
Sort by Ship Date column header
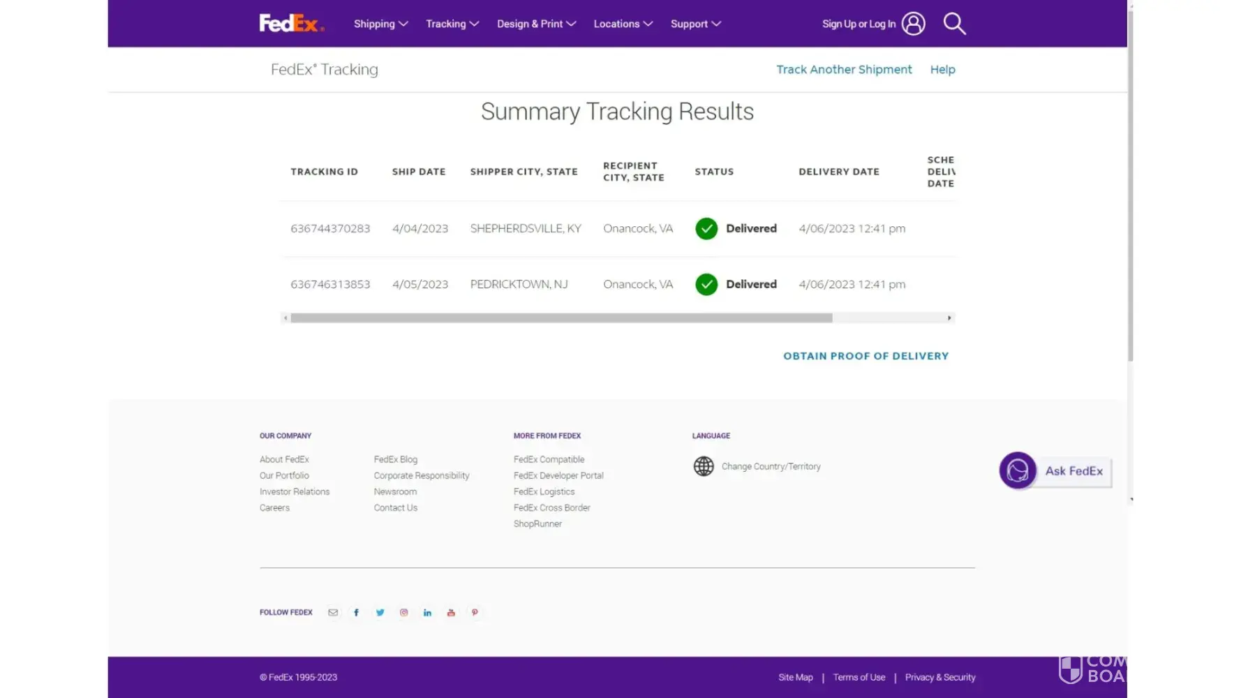(419, 172)
